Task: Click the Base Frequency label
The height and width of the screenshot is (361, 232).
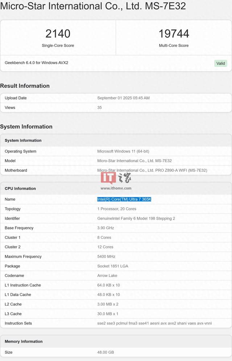Action: coord(19,228)
